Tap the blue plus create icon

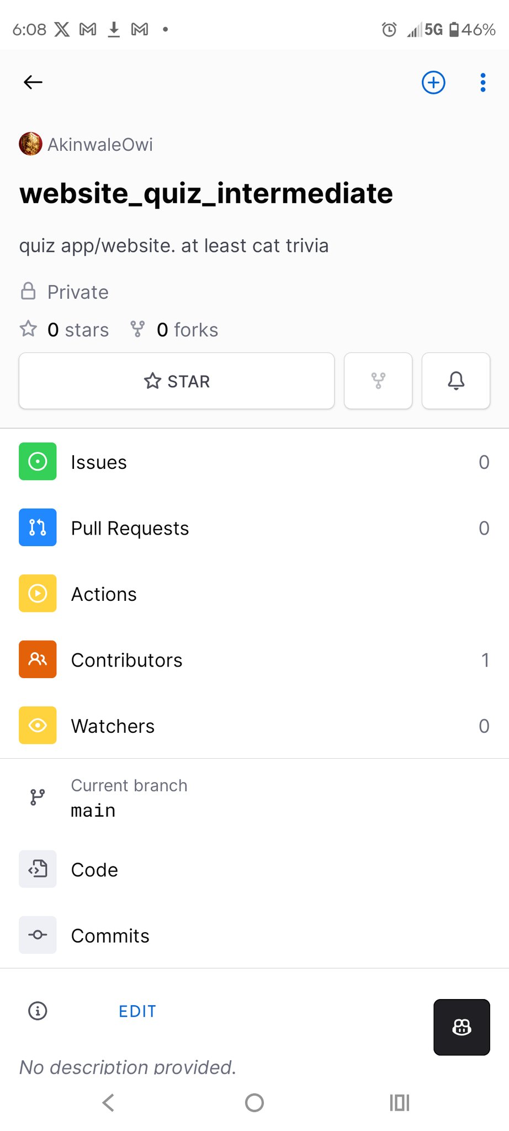[433, 82]
